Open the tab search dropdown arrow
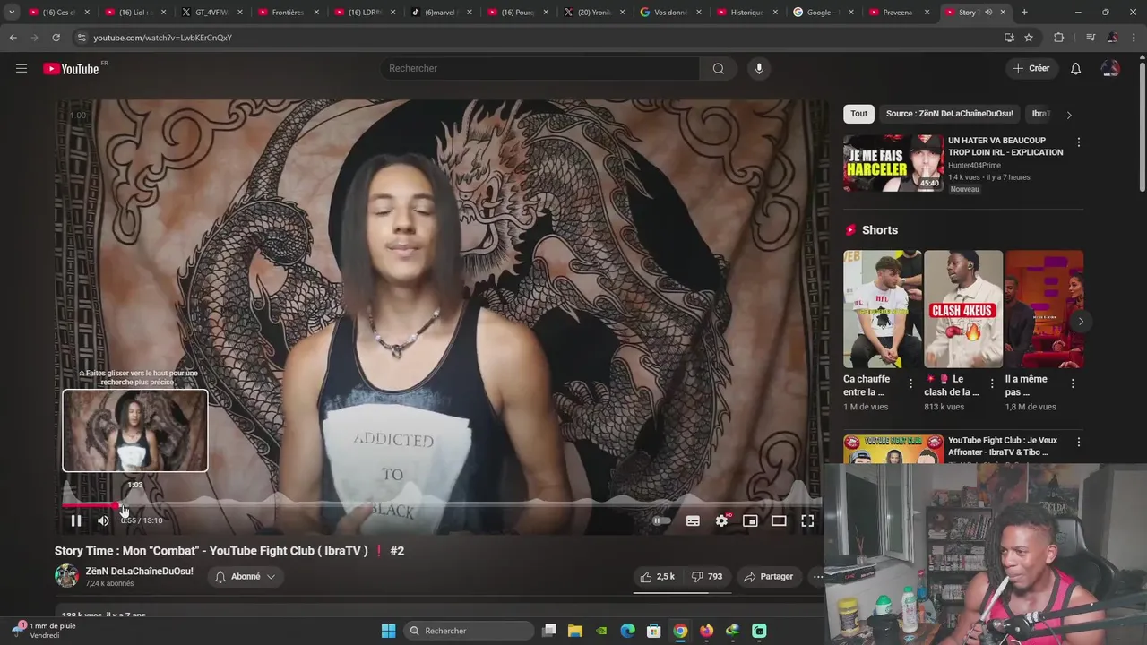The image size is (1147, 645). pos(12,12)
